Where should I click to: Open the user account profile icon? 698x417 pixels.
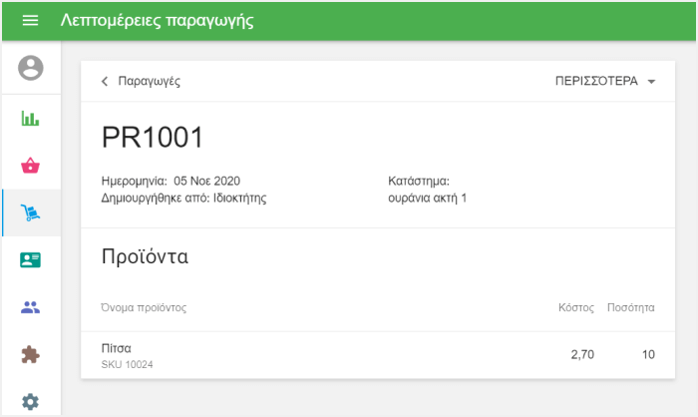[x=31, y=68]
